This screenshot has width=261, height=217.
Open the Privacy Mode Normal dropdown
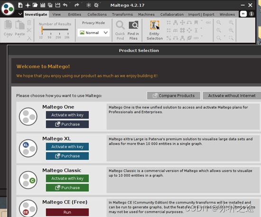click(93, 33)
